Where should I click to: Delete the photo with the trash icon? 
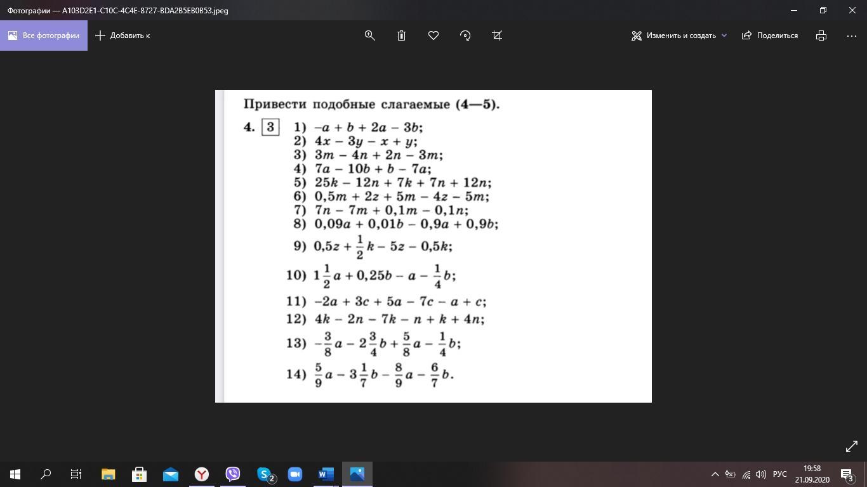(401, 36)
